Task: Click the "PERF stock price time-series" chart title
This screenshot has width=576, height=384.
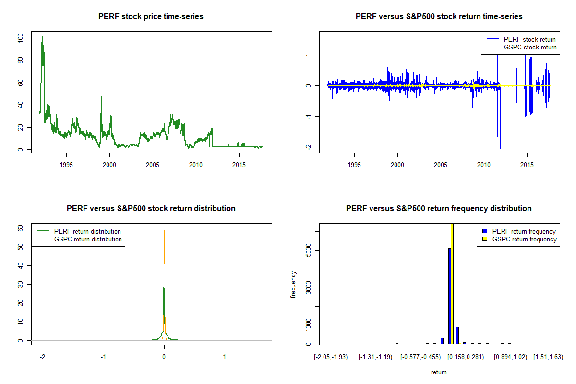Action: point(151,17)
